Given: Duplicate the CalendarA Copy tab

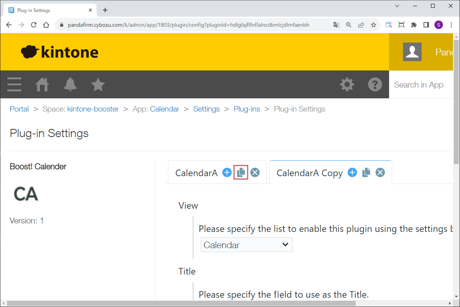Looking at the screenshot, I should point(366,173).
